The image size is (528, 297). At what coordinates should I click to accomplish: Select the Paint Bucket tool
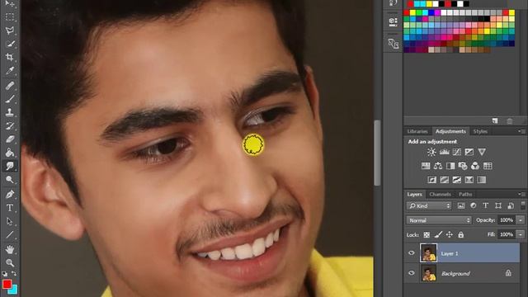coord(10,153)
